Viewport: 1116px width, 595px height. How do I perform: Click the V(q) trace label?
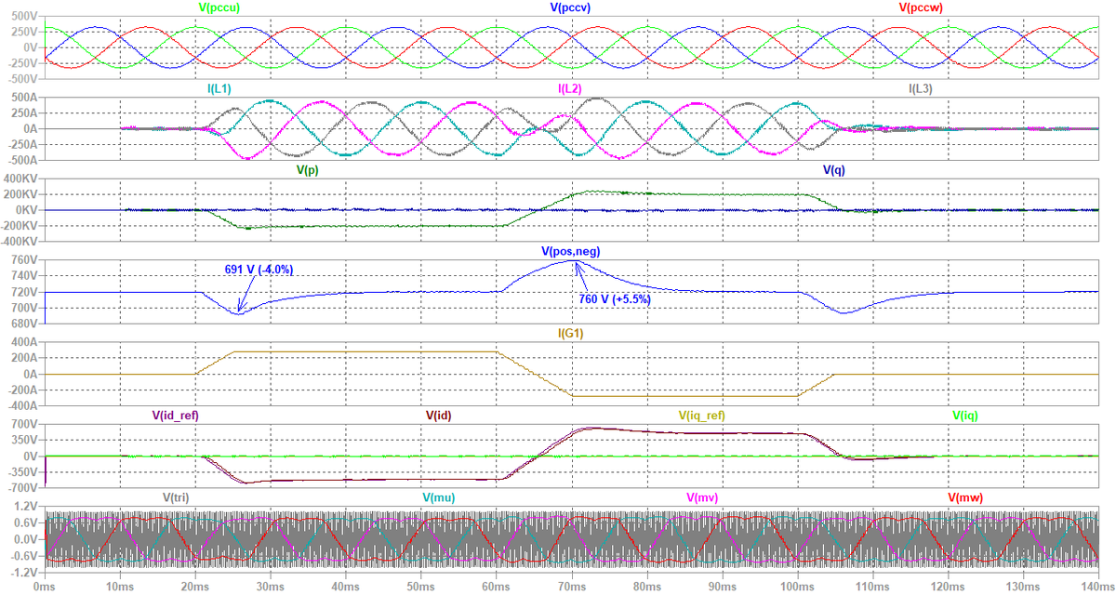835,171
